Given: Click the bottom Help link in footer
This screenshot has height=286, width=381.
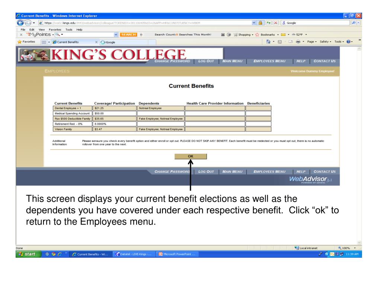Looking at the screenshot, I should (301, 171).
